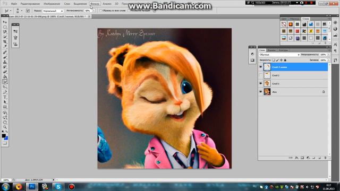Screen dimensions: 340x191
Task: Select the Hand tool
Action: [x=5, y=123]
